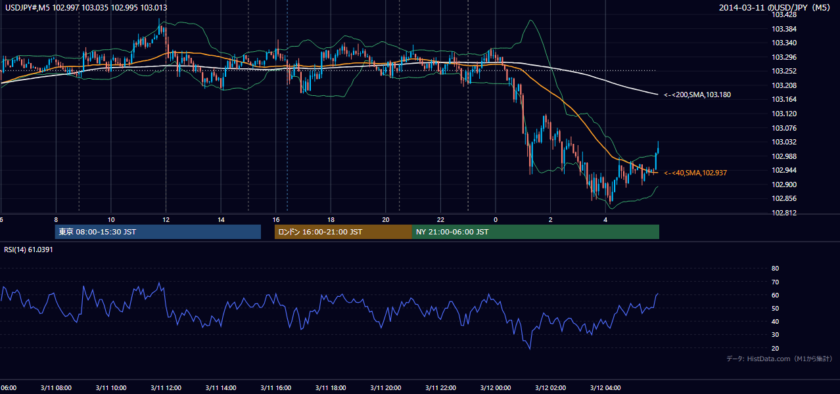
Task: Click hour label 16 under price chart
Action: pos(276,220)
